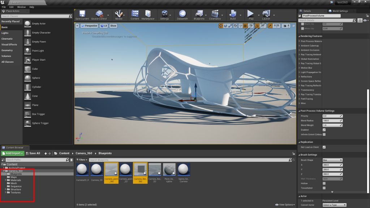370x208 pixels.
Task: Click Save All in the Content Browser
Action: pos(33,153)
